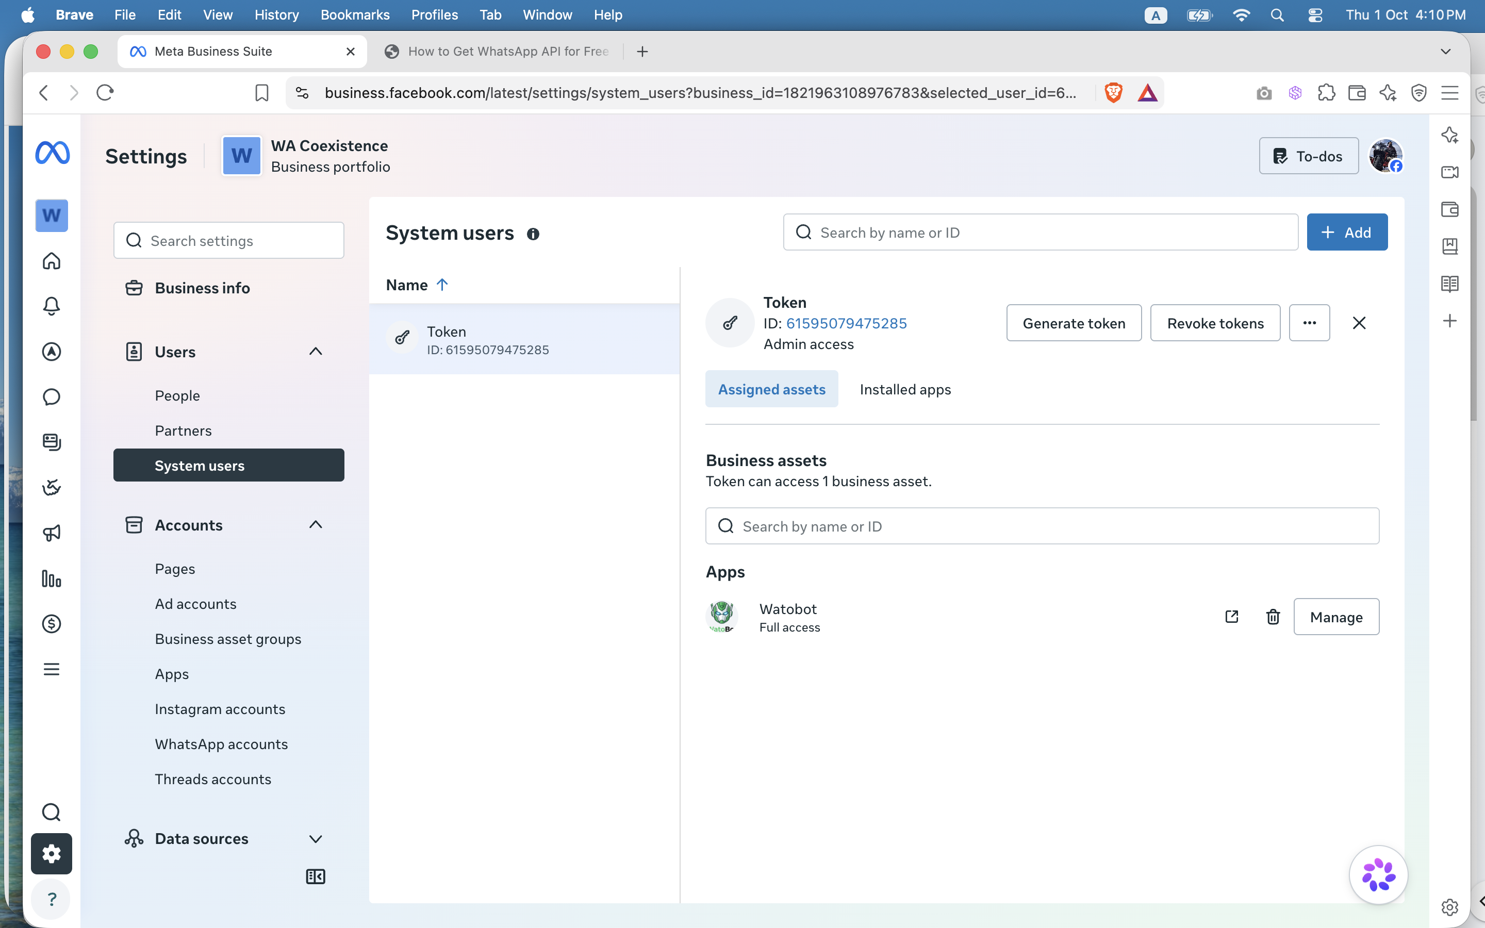Open the search magnifier in left rail
This screenshot has width=1485, height=928.
52,813
